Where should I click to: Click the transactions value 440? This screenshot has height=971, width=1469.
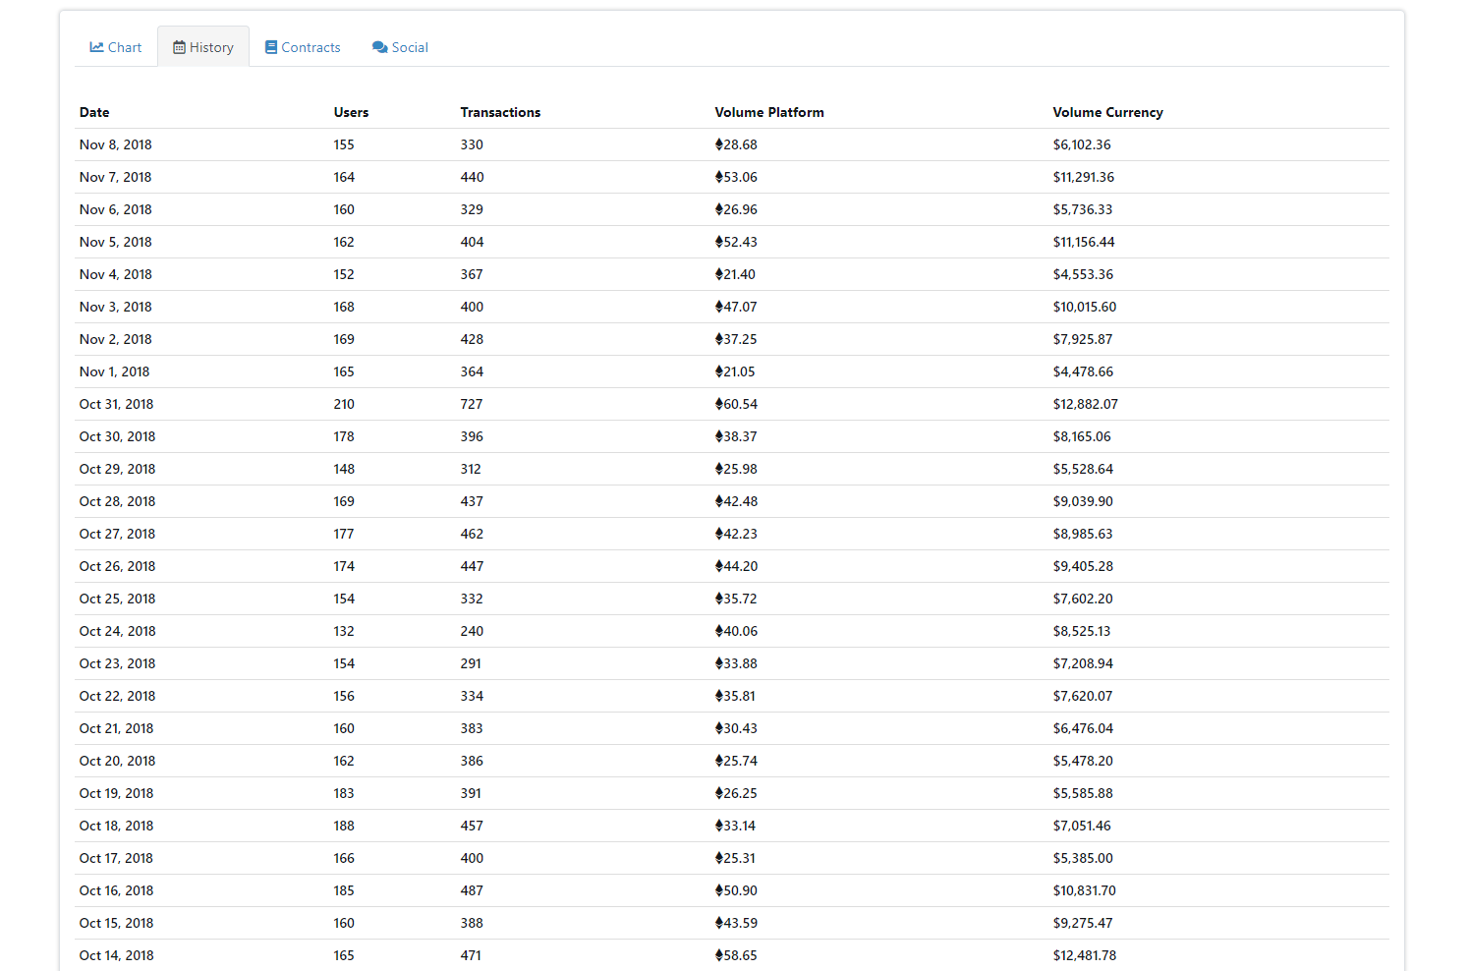(473, 177)
